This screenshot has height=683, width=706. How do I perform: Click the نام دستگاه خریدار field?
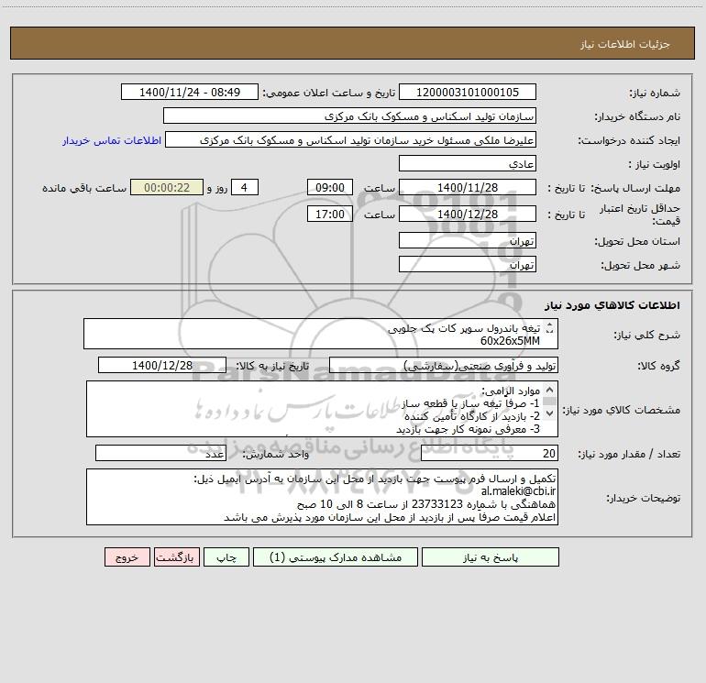coord(349,116)
